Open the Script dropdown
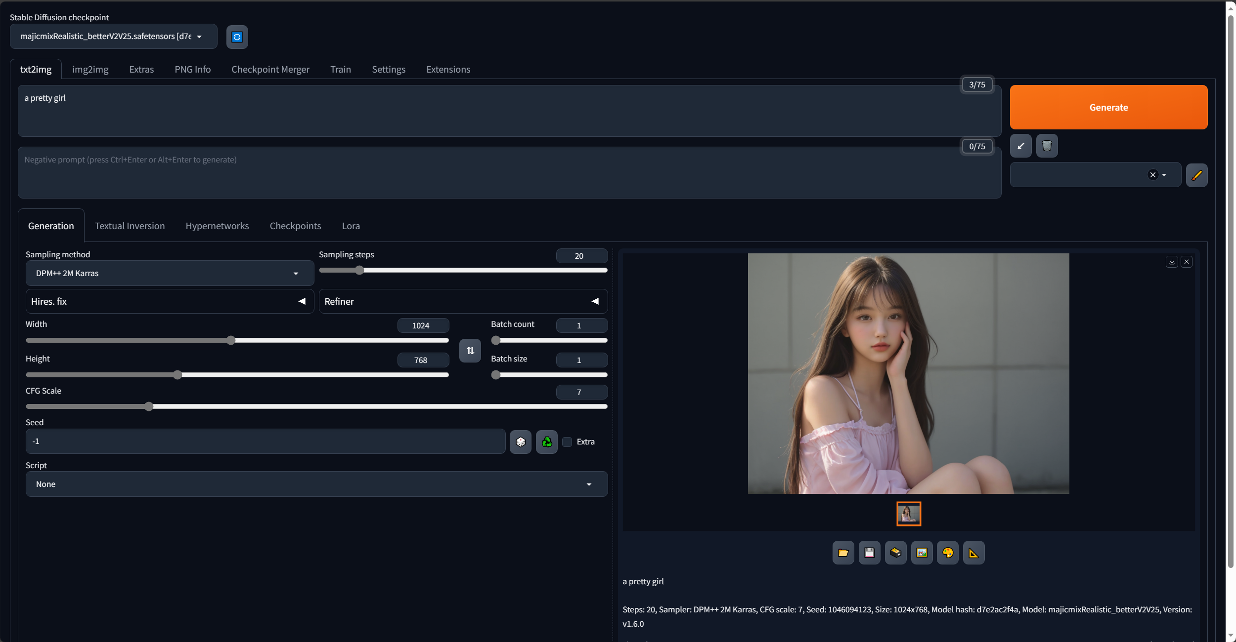 316,484
